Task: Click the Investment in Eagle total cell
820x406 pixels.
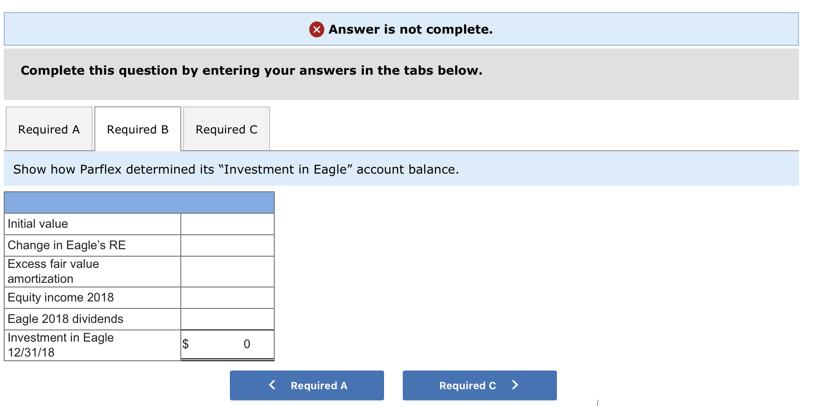Action: 228,345
